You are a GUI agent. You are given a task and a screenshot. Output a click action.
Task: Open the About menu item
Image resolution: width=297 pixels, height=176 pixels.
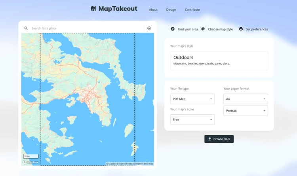153,9
